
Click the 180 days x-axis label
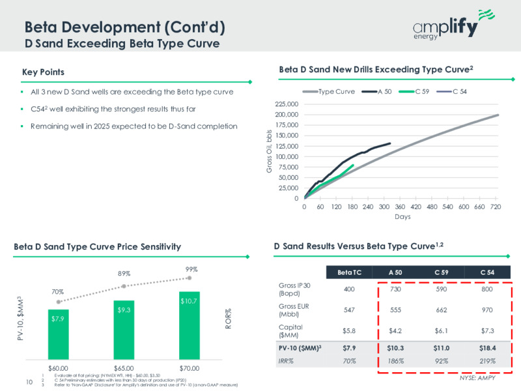352,207
